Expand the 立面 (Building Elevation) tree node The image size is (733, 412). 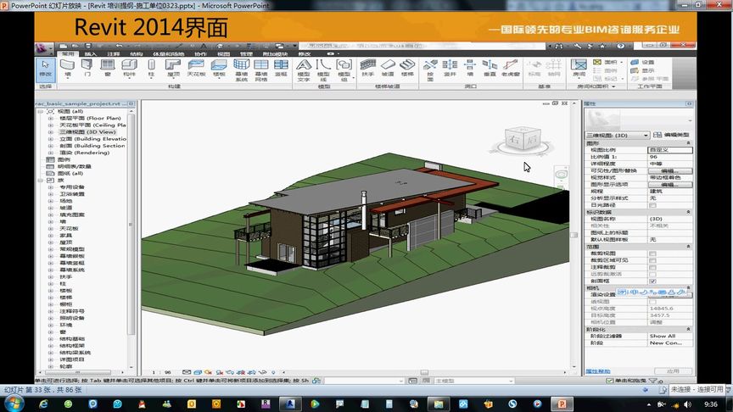coord(51,139)
